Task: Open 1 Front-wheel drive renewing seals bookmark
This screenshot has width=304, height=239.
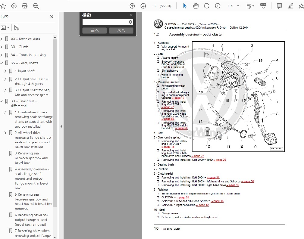Action: pos(34,119)
